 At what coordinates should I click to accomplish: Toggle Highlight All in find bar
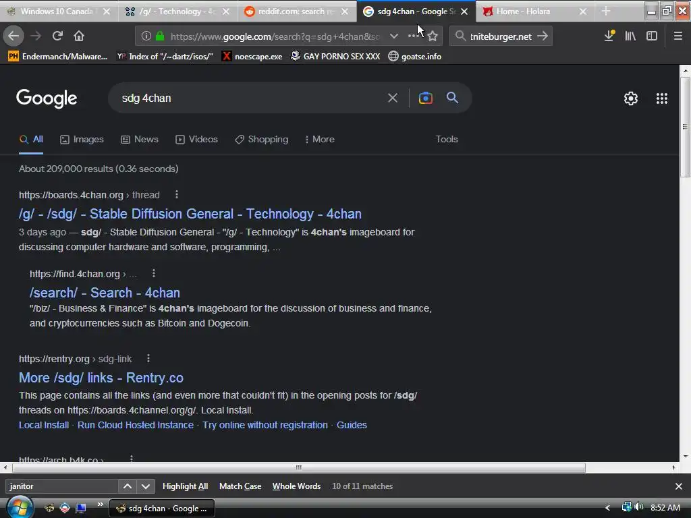click(x=185, y=486)
